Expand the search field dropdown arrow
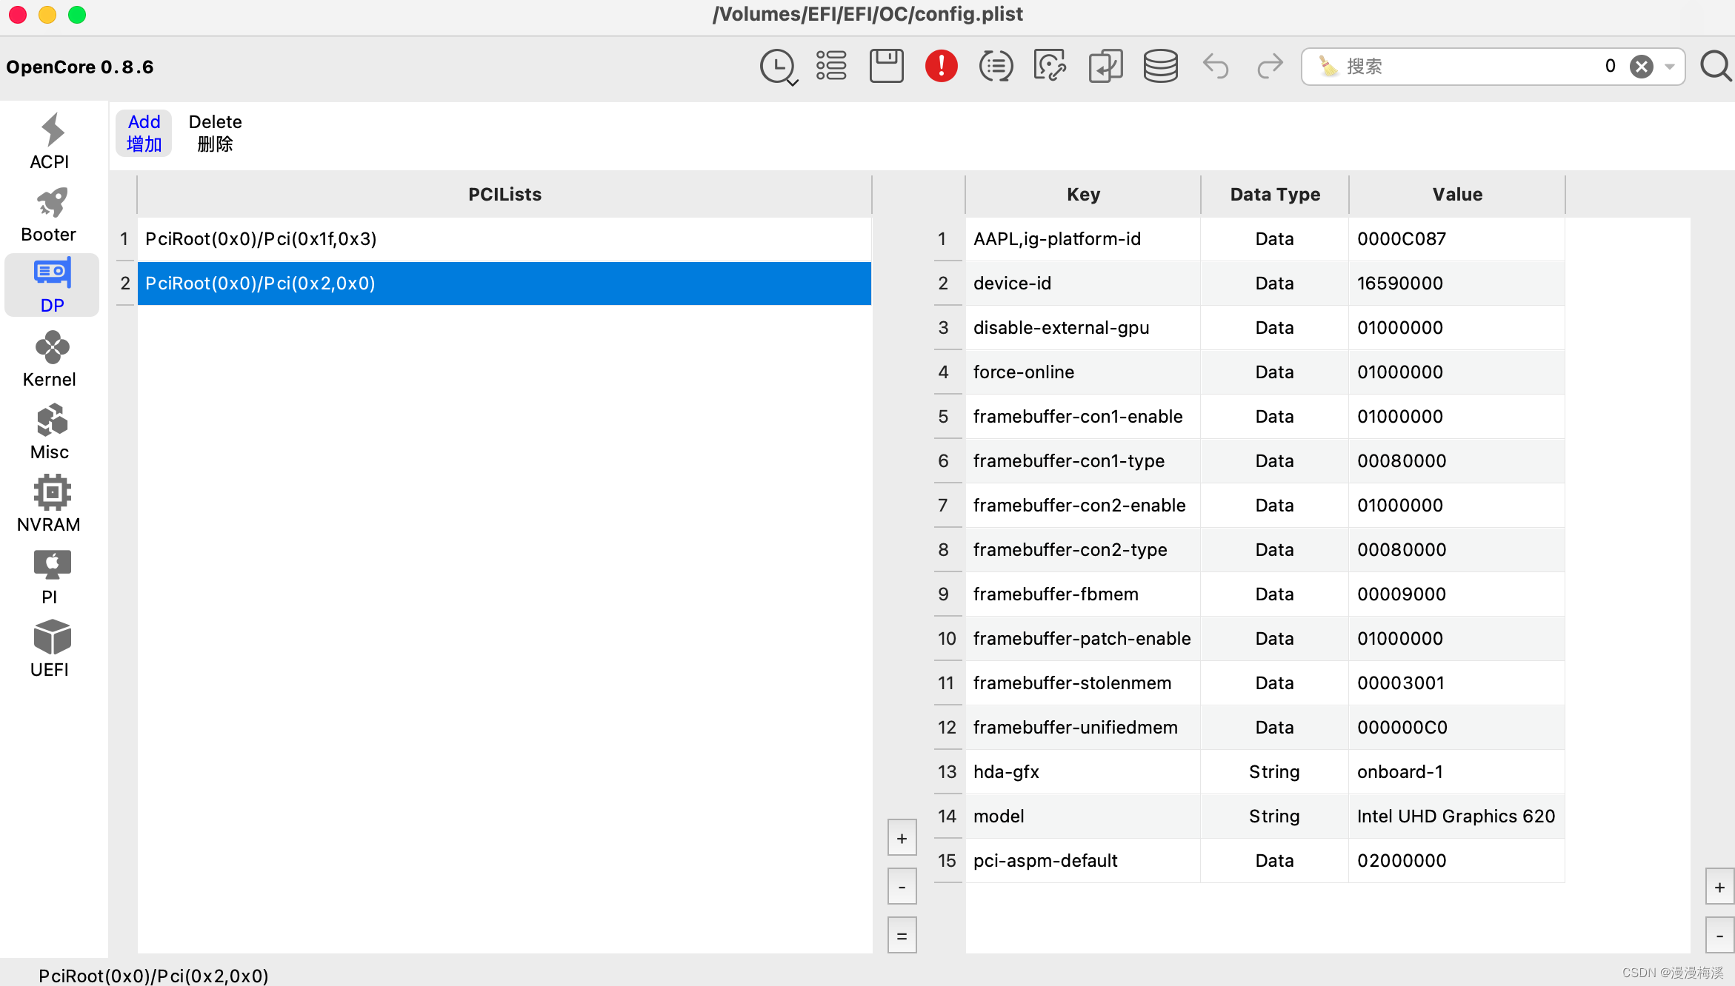Viewport: 1735px width, 986px height. tap(1670, 67)
